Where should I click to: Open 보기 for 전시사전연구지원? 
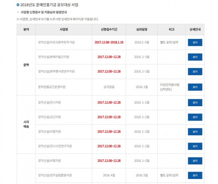pos(195,146)
